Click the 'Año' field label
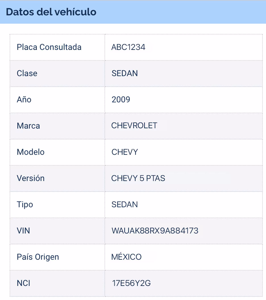The image size is (266, 300). 24,100
